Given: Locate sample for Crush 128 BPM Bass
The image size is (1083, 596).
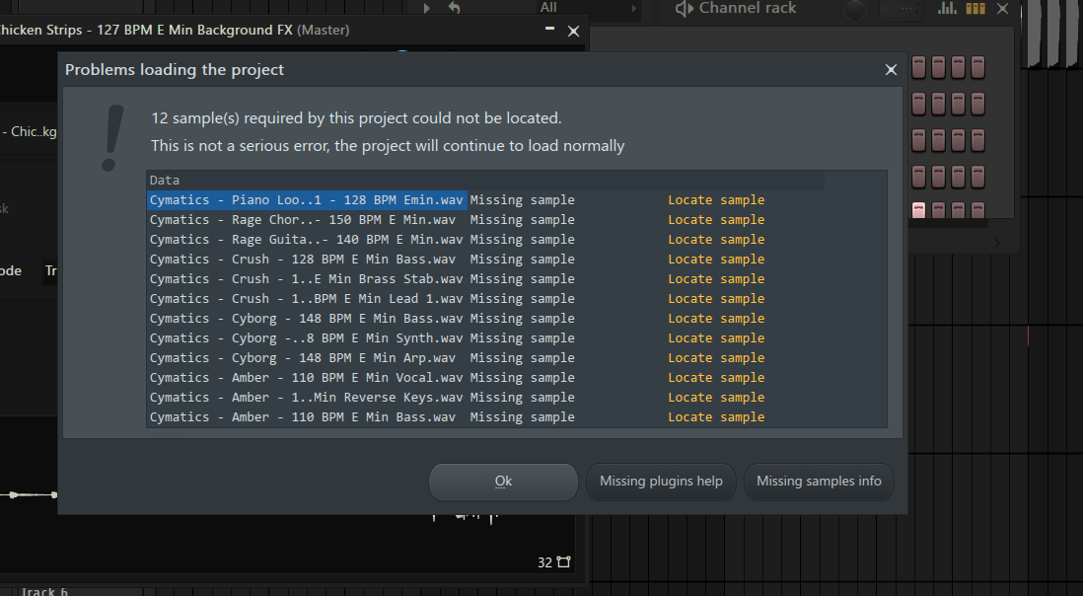Looking at the screenshot, I should tap(716, 259).
